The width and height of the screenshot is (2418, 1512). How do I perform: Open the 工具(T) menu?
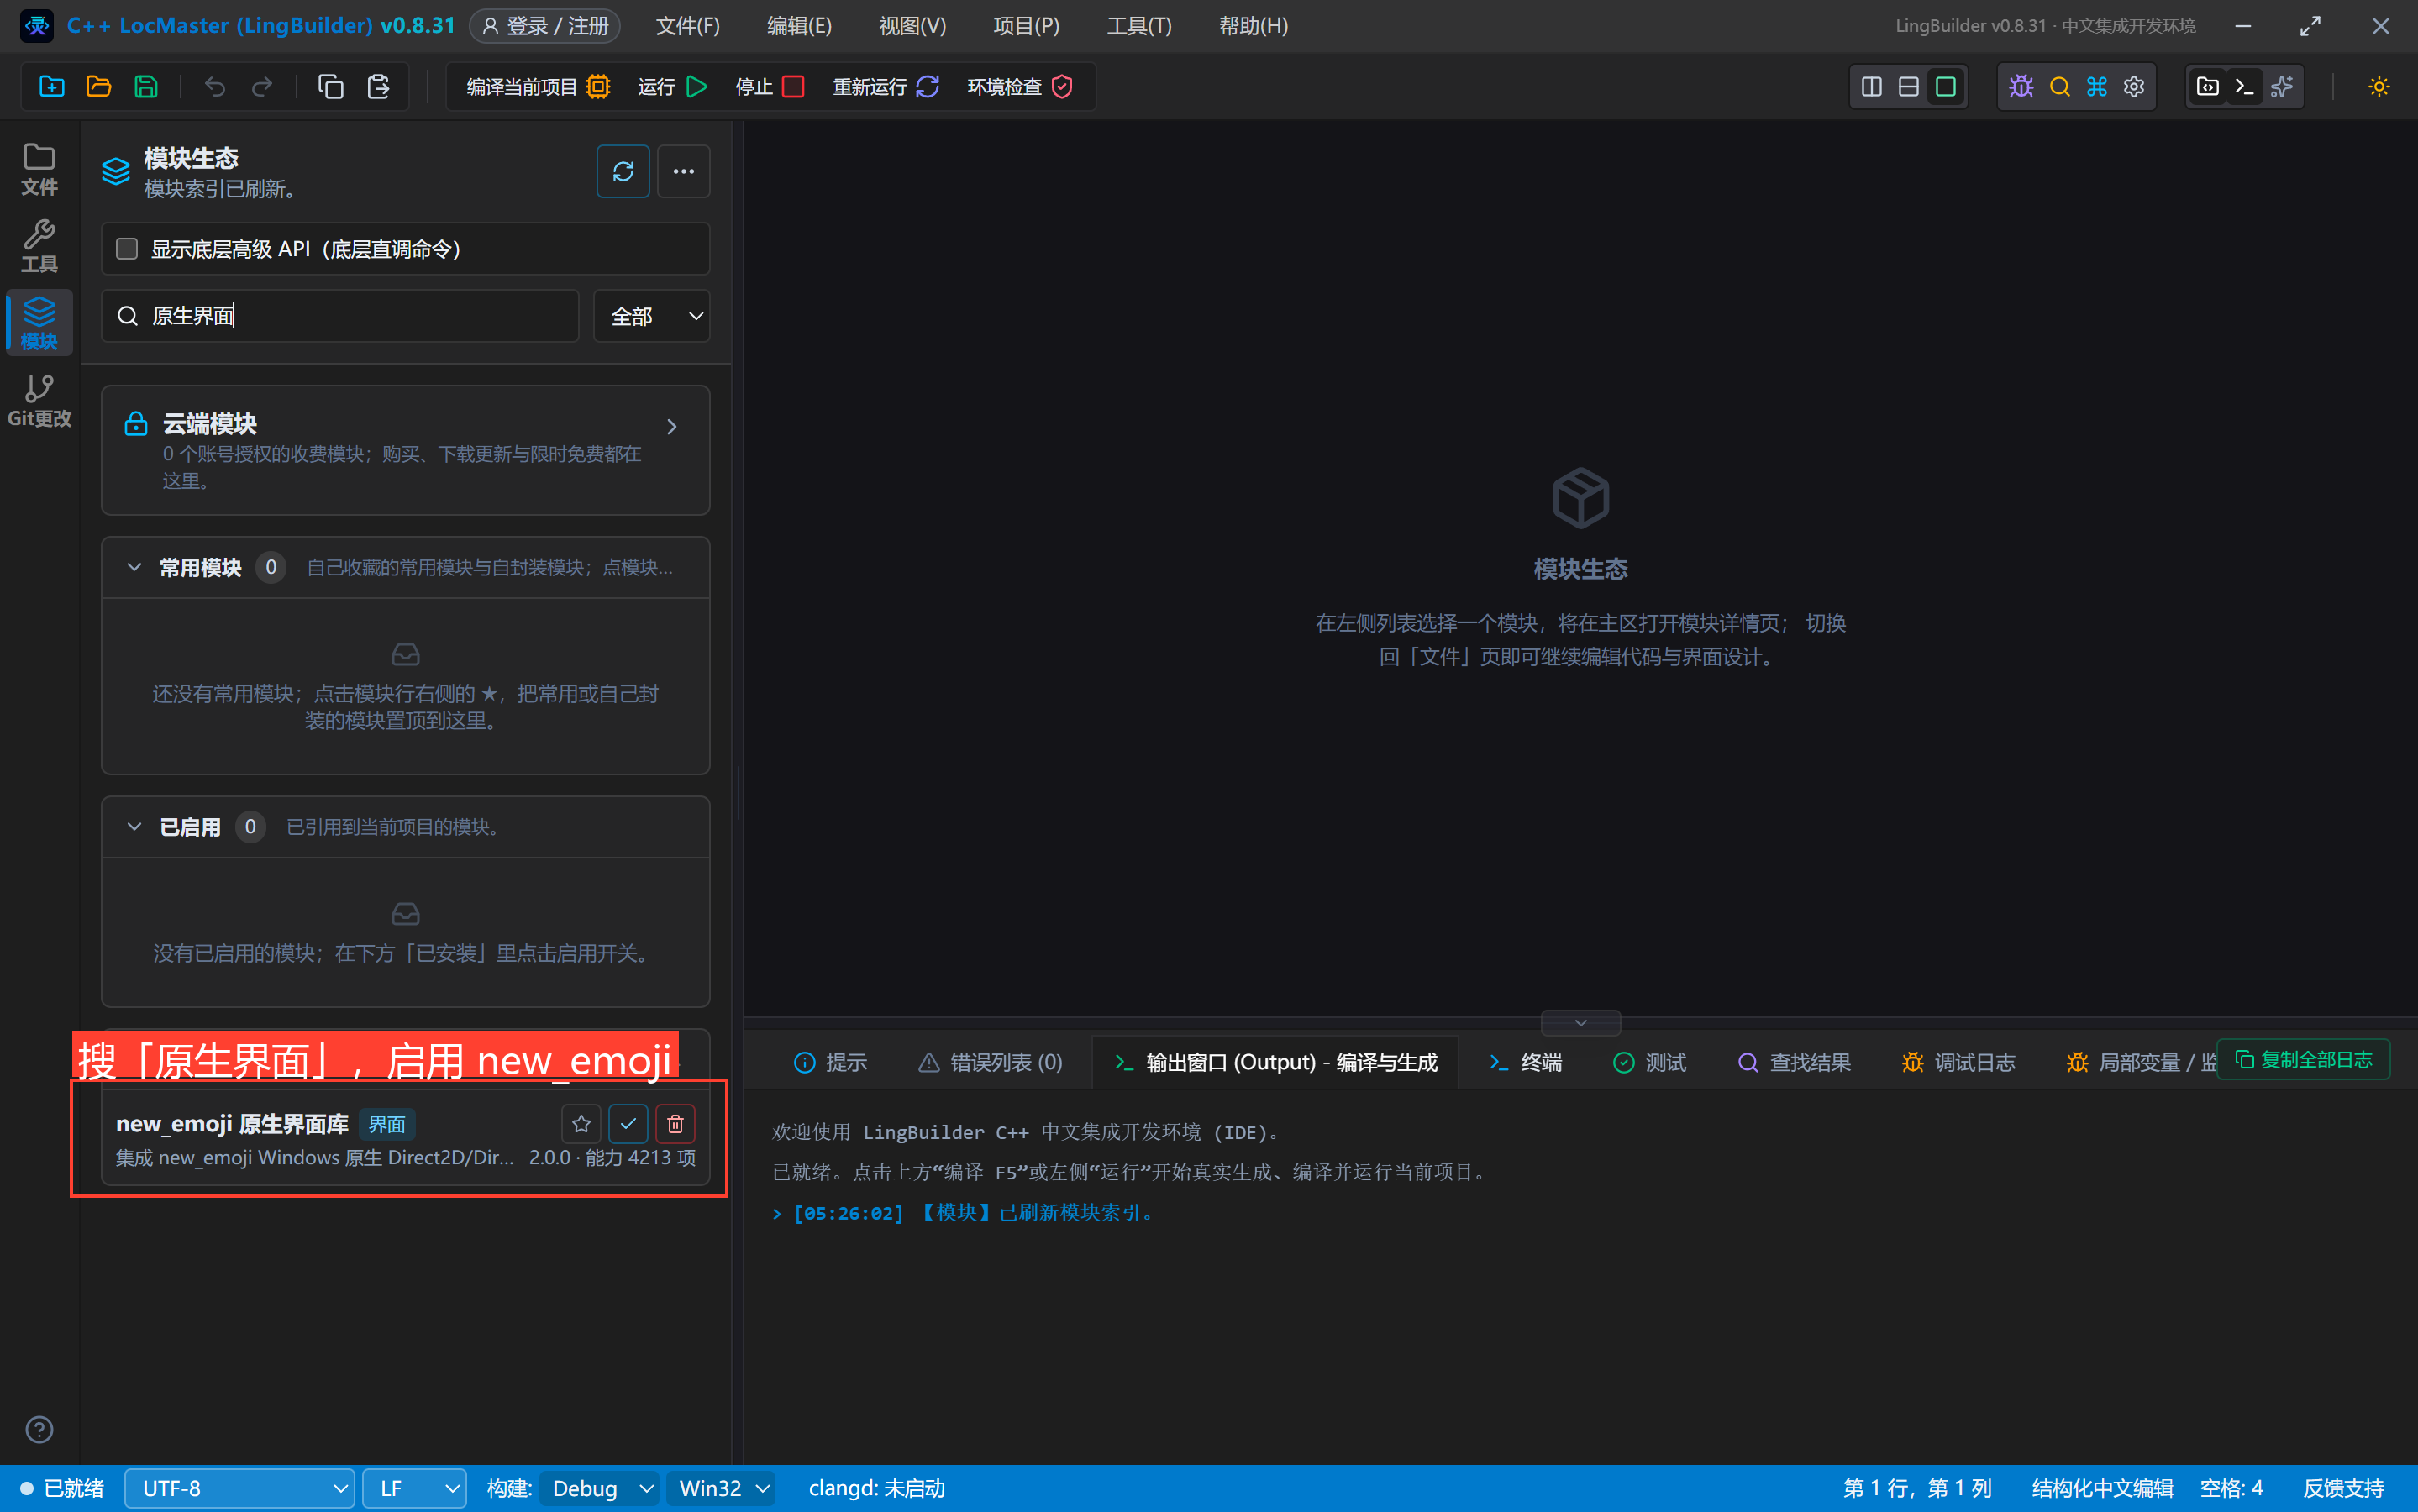pos(1139,26)
